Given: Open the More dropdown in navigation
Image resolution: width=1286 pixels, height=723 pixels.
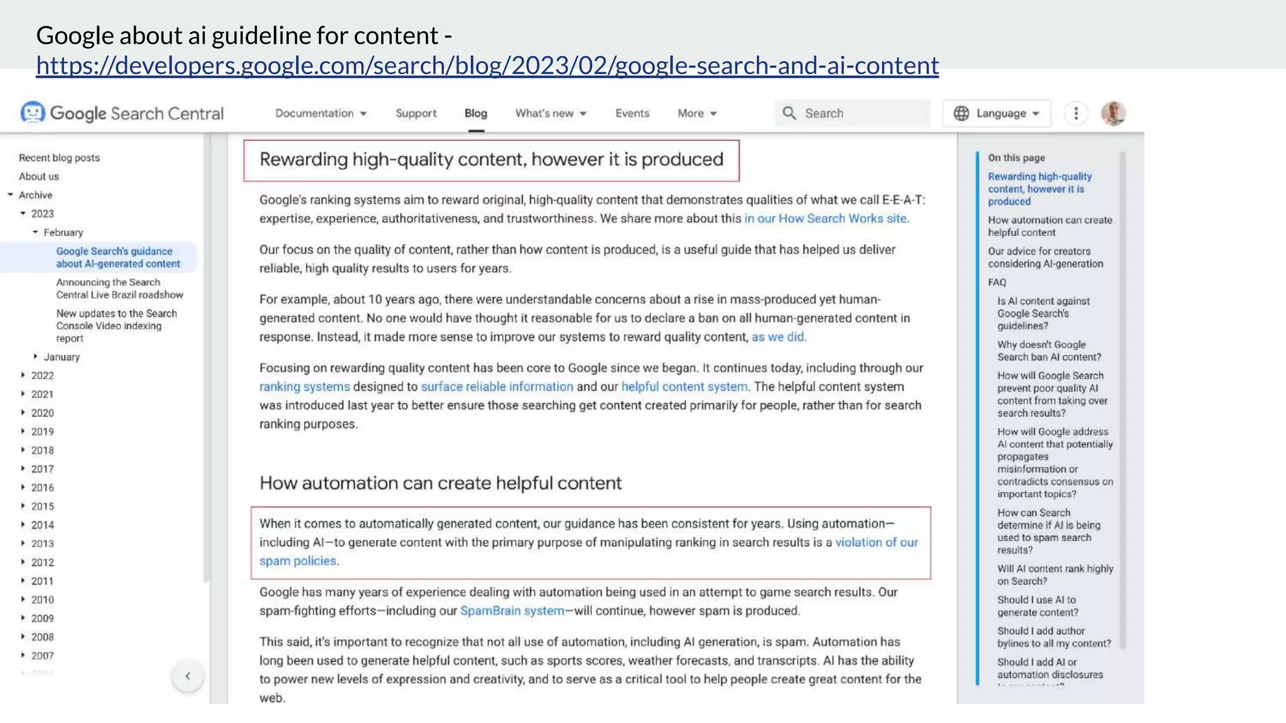Looking at the screenshot, I should (697, 113).
